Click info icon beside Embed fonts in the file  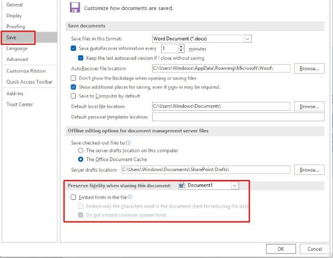[130, 197]
